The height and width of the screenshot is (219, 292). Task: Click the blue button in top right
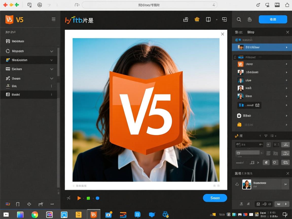[x=273, y=20]
